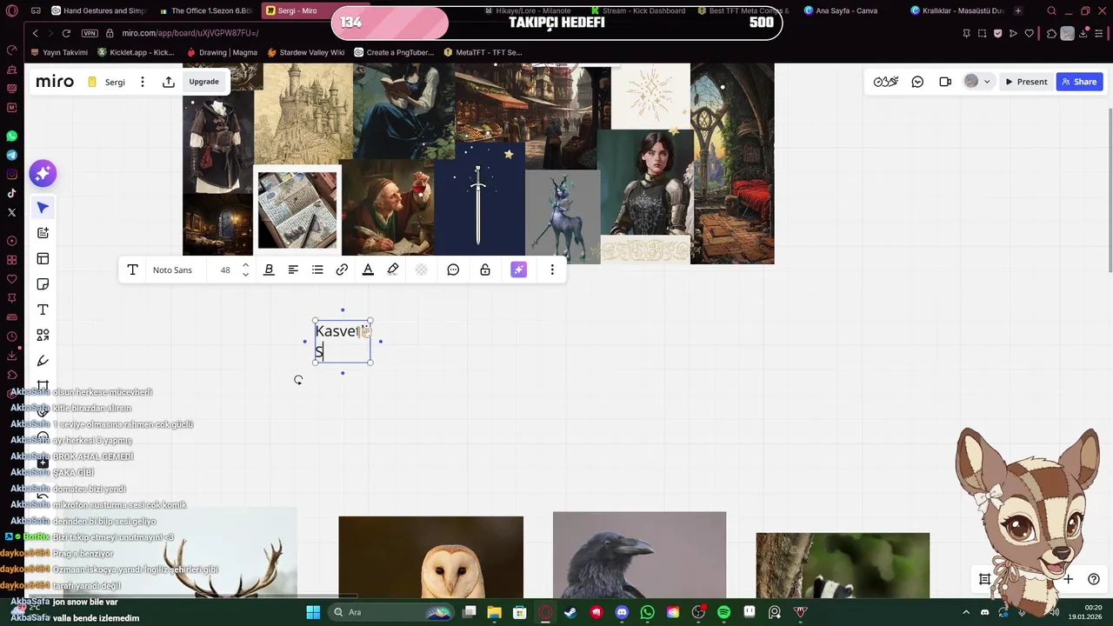1113x626 pixels.
Task: Open WhatsApp in the Opera sidebar
Action: [x=11, y=137]
